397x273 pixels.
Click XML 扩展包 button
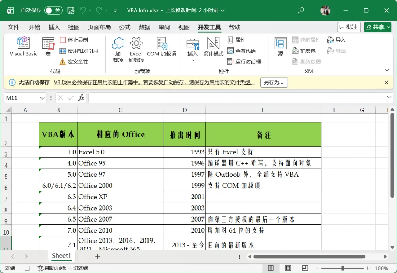pyautogui.click(x=304, y=51)
